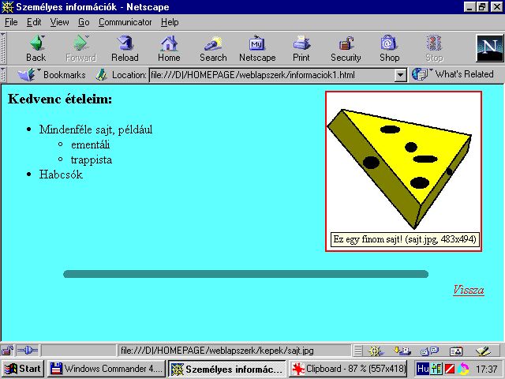Open the Search toolbar button
This screenshot has height=379, width=505.
[x=213, y=48]
